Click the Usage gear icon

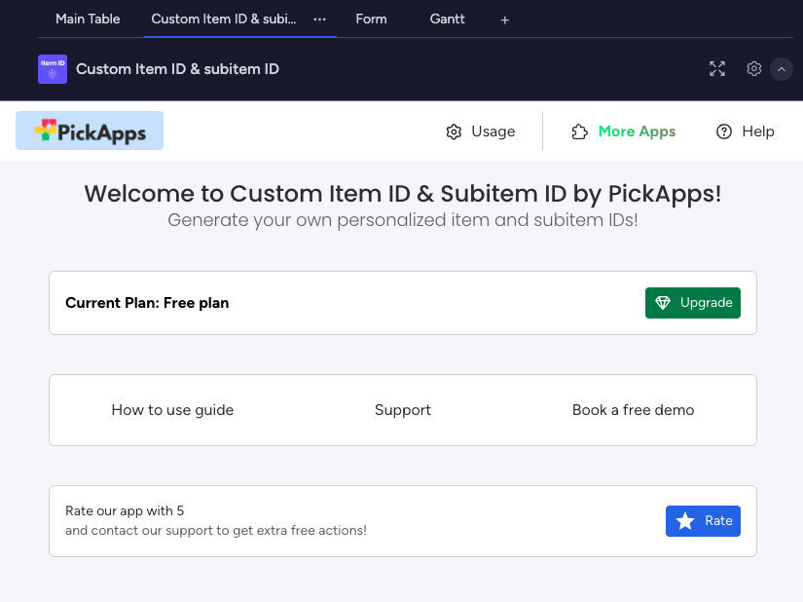pos(454,132)
